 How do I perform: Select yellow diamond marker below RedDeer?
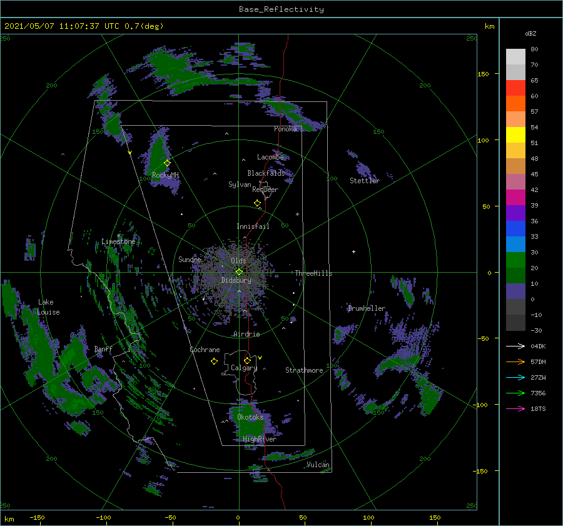[x=258, y=203]
